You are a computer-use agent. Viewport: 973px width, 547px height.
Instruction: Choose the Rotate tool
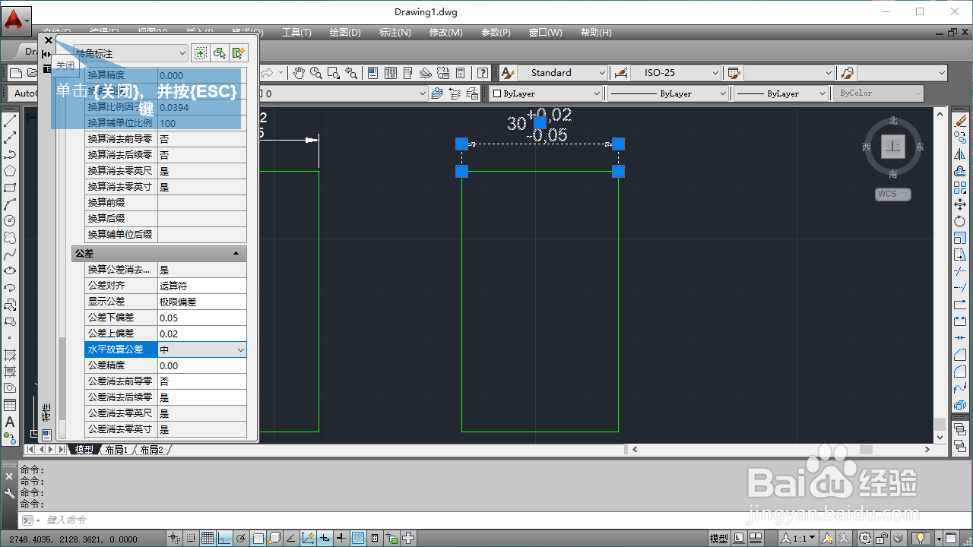[x=960, y=221]
